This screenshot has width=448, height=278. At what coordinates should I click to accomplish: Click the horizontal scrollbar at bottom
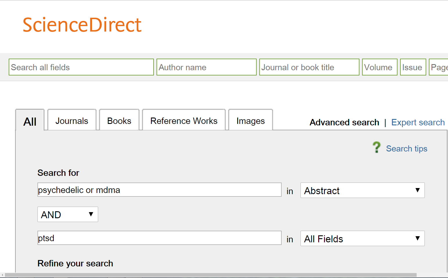click(211, 275)
